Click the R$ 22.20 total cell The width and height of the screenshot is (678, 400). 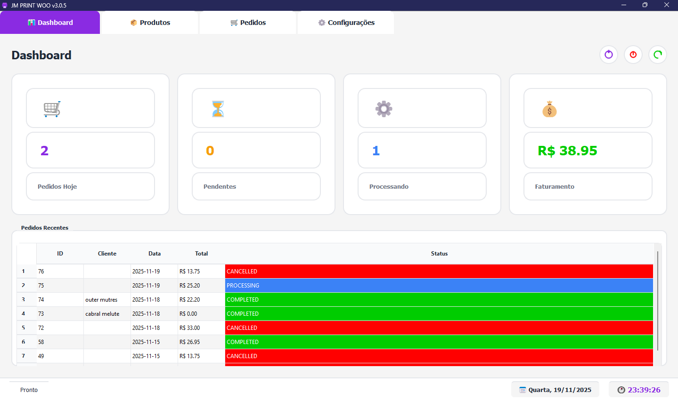tap(202, 300)
